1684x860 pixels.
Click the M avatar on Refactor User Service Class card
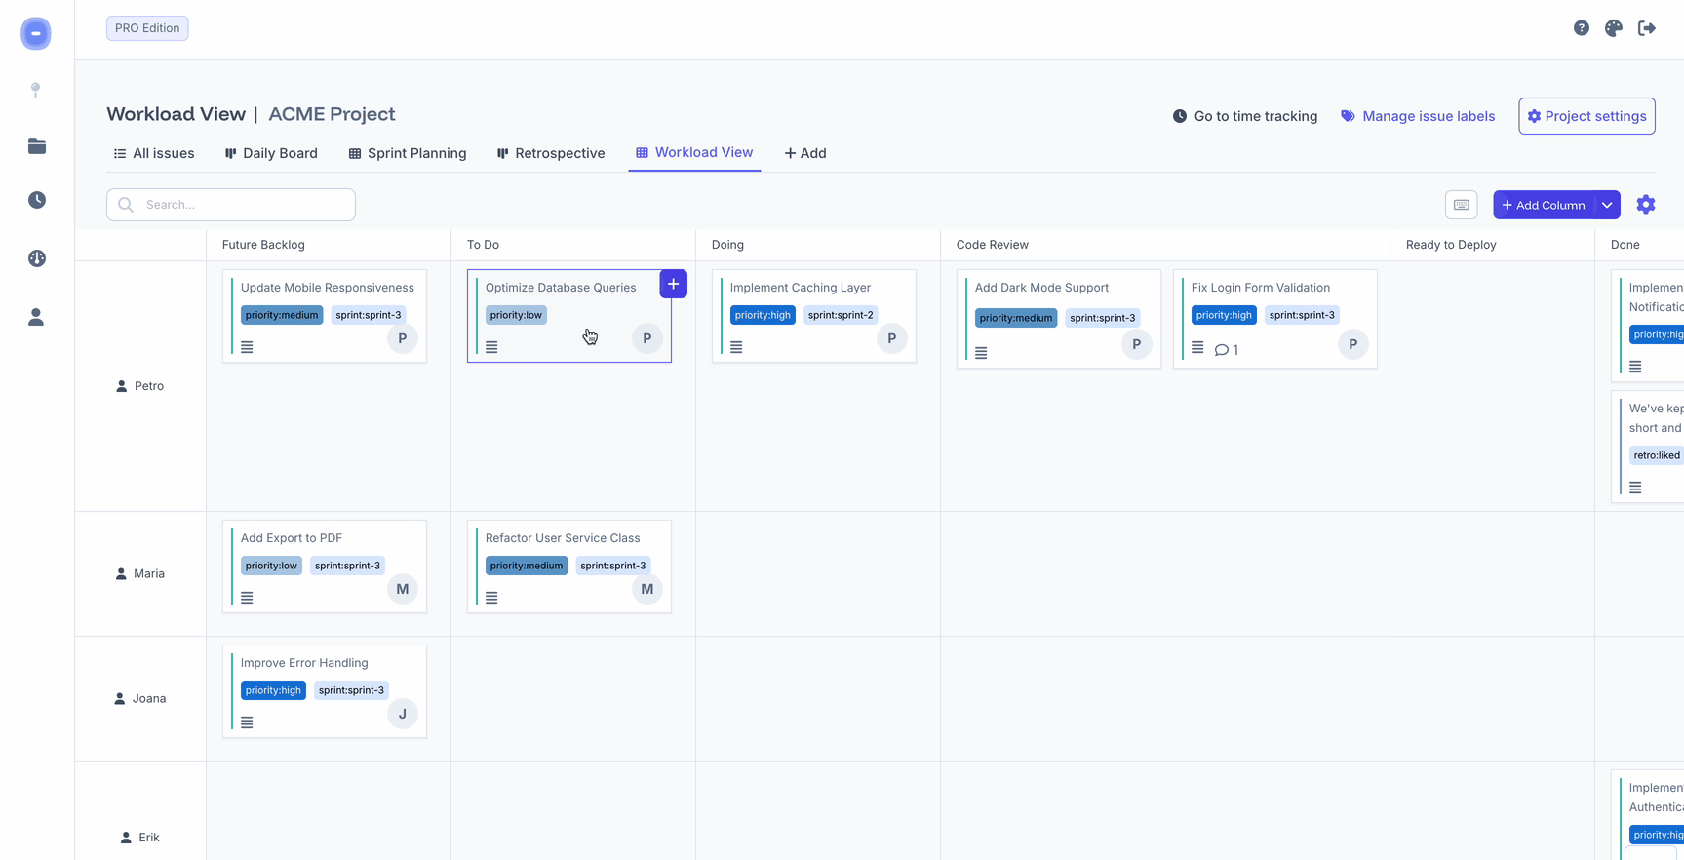pos(647,589)
